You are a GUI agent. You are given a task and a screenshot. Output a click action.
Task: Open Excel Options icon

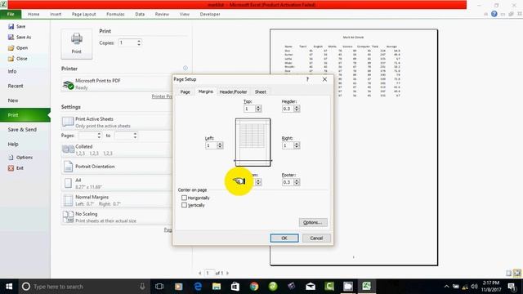pyautogui.click(x=11, y=158)
